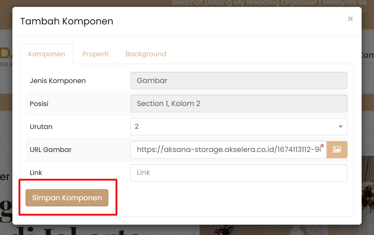This screenshot has width=374, height=235.
Task: Click the required asterisk on URL Gambar
Action: pos(322,146)
